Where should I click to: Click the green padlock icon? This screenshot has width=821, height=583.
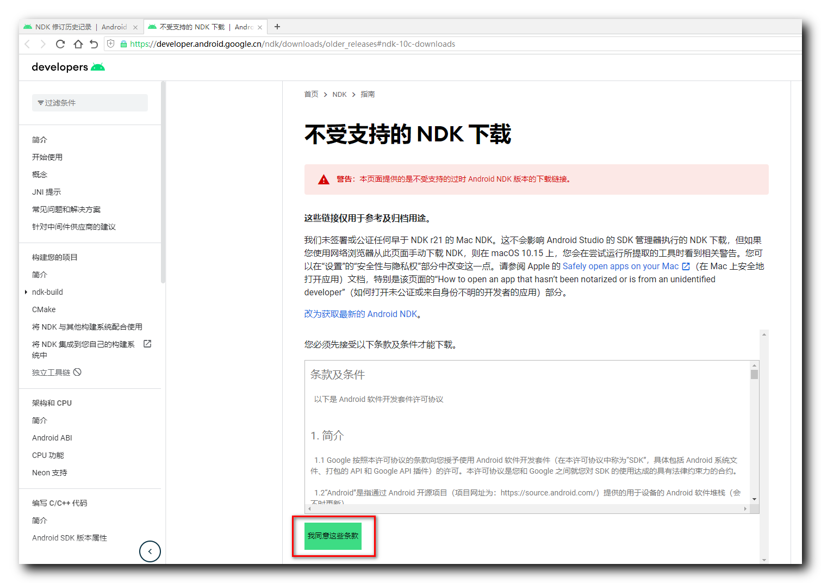(x=123, y=44)
